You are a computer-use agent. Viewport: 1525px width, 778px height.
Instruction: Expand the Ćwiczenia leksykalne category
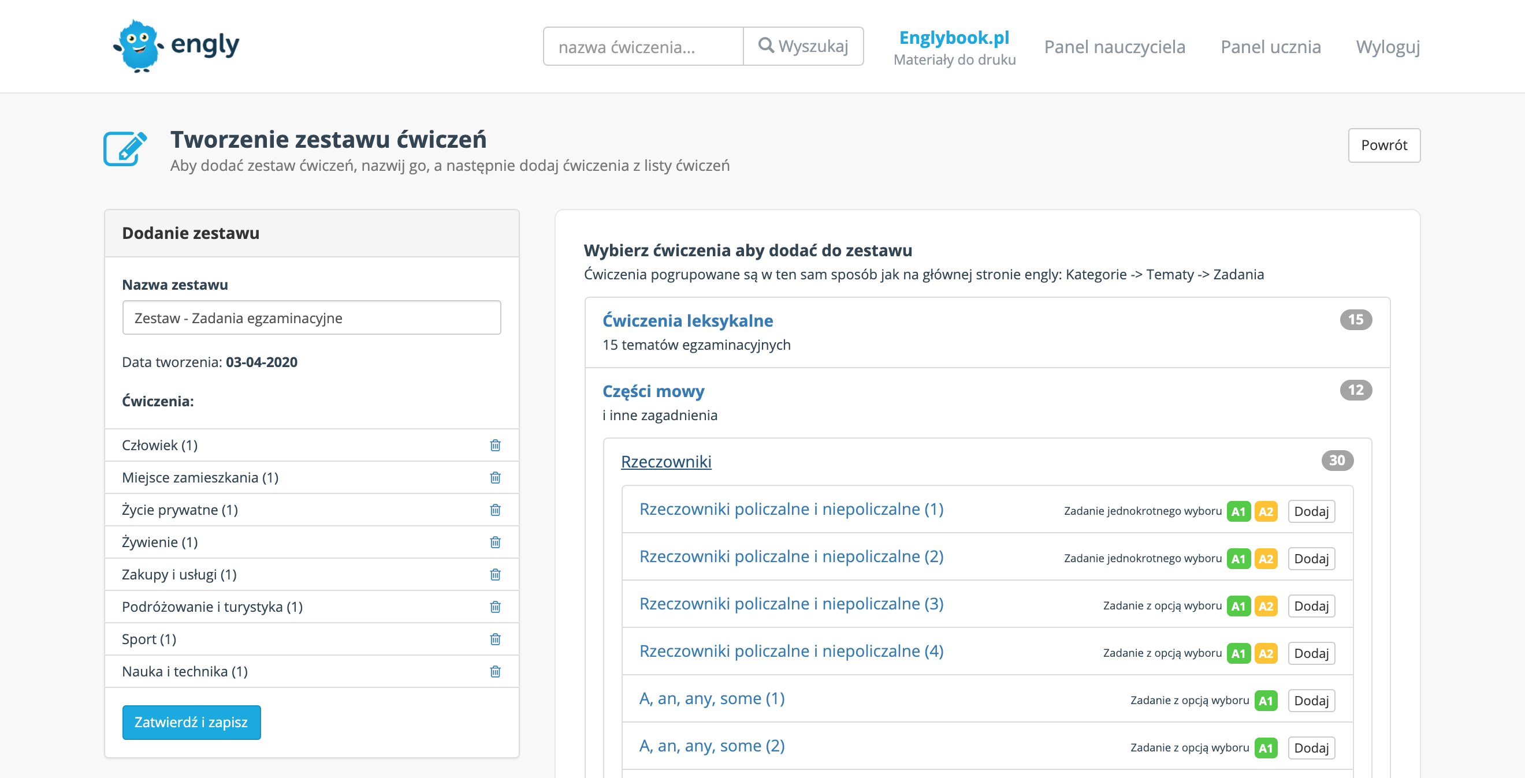[688, 320]
